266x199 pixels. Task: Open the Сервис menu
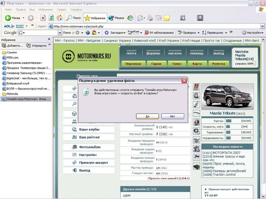pyautogui.click(x=61, y=10)
